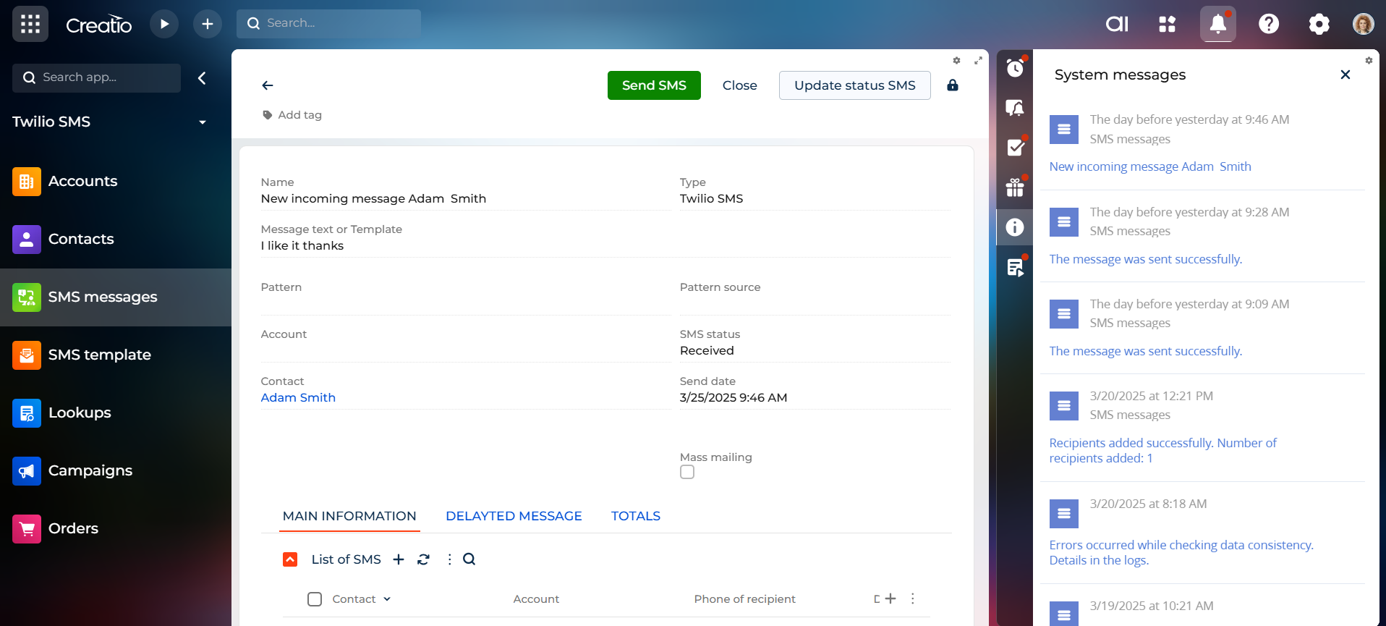Screen dimensions: 1386x626
Task: Click the run process play button
Action: (164, 24)
